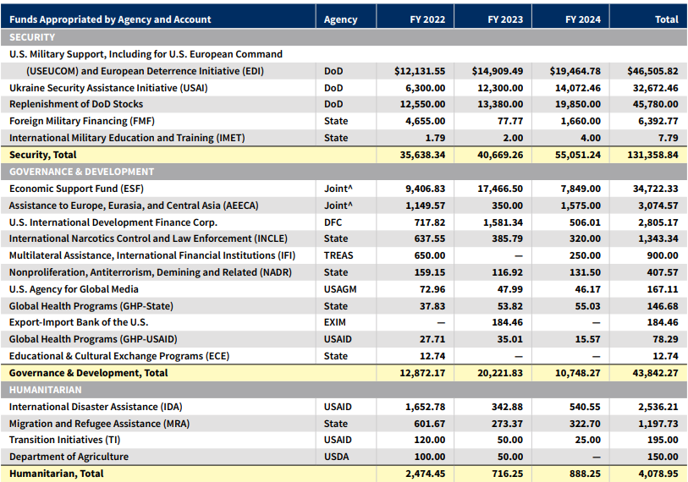Click the 'TREAS' agency cell
Viewport: 688px width, 482px height.
click(338, 255)
